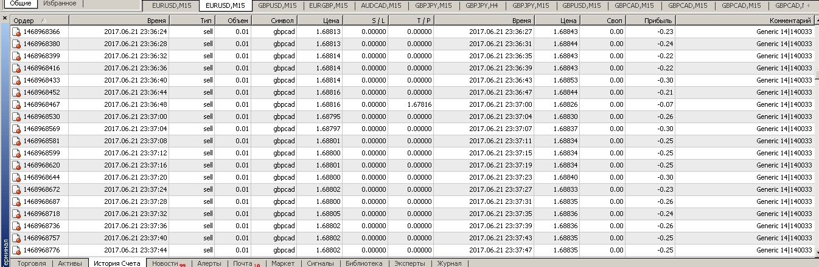Sort by the Объем column header

coord(233,20)
